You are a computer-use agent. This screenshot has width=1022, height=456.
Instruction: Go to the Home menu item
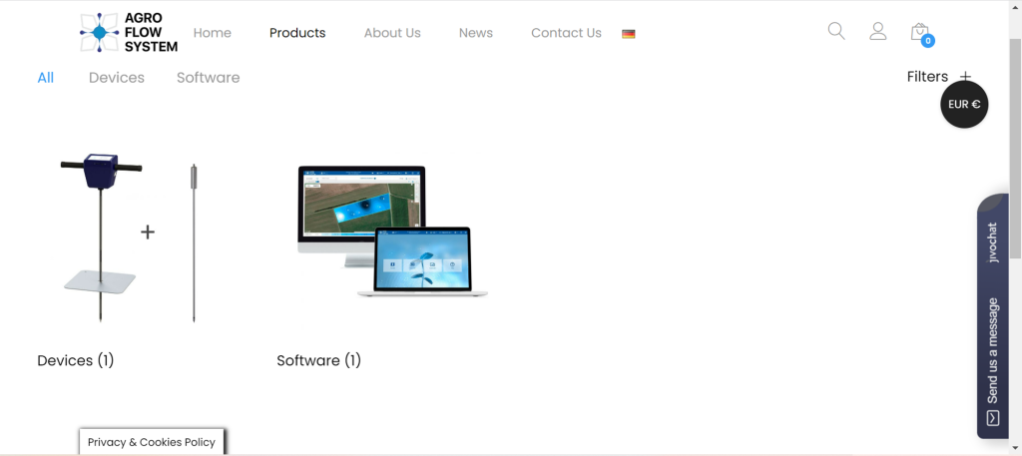(212, 33)
